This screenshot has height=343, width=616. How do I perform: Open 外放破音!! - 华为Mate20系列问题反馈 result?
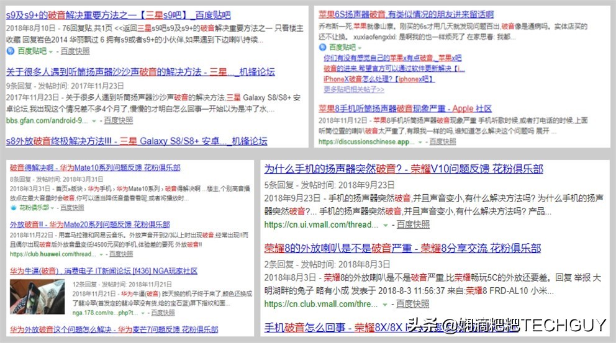pyautogui.click(x=90, y=225)
